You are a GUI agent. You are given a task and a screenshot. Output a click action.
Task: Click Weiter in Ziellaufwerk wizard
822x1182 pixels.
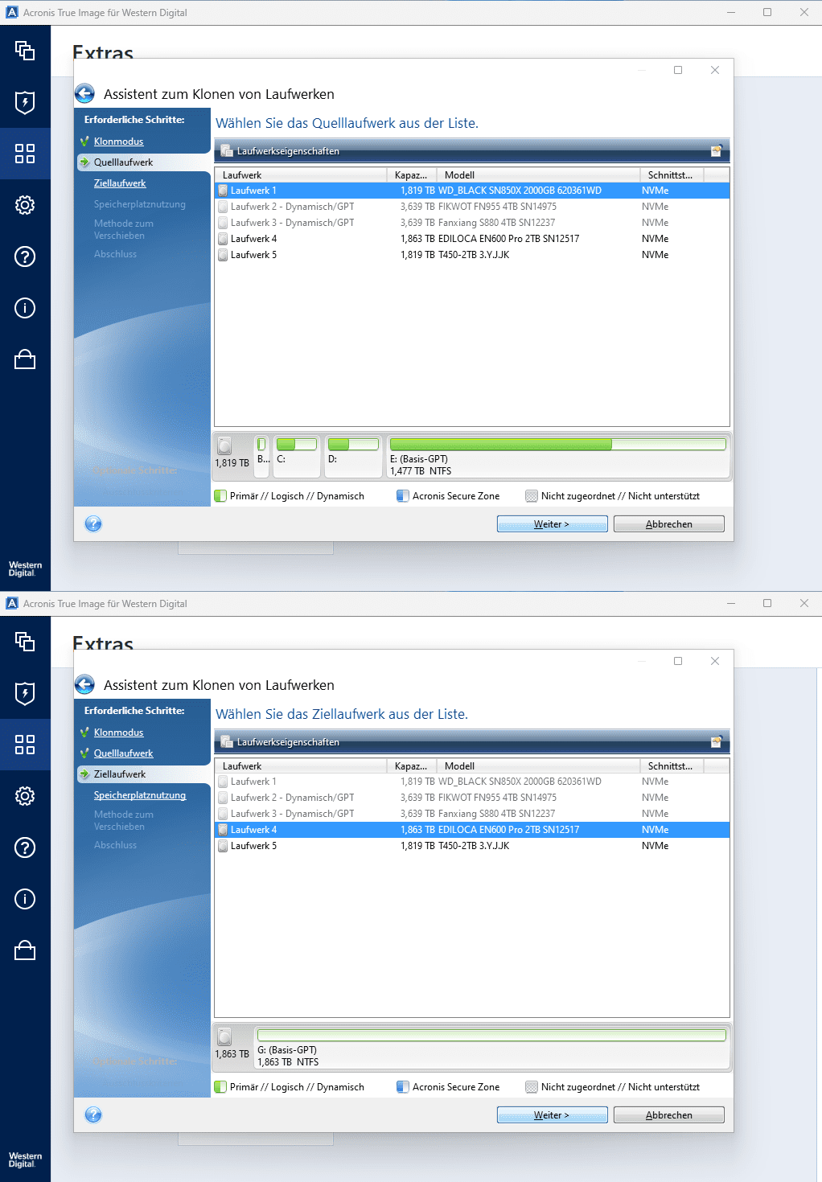click(552, 1115)
